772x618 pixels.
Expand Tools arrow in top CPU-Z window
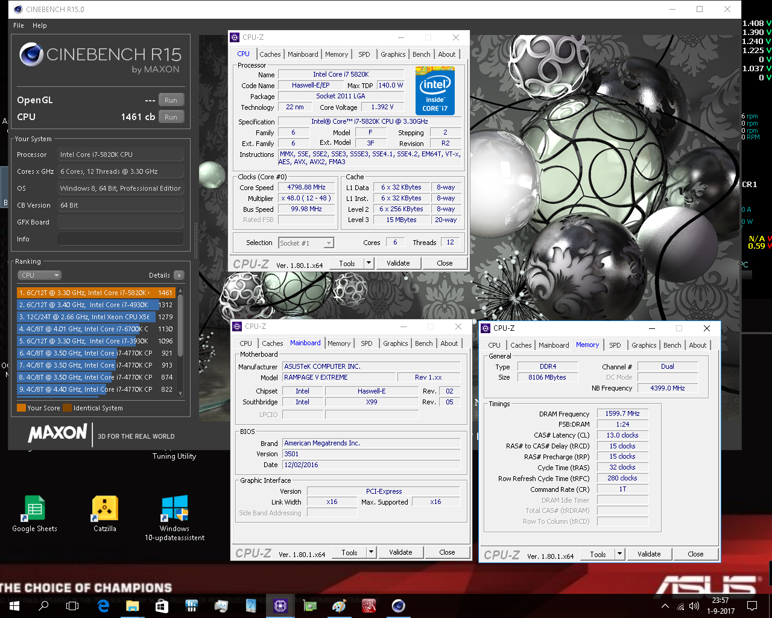coord(369,263)
